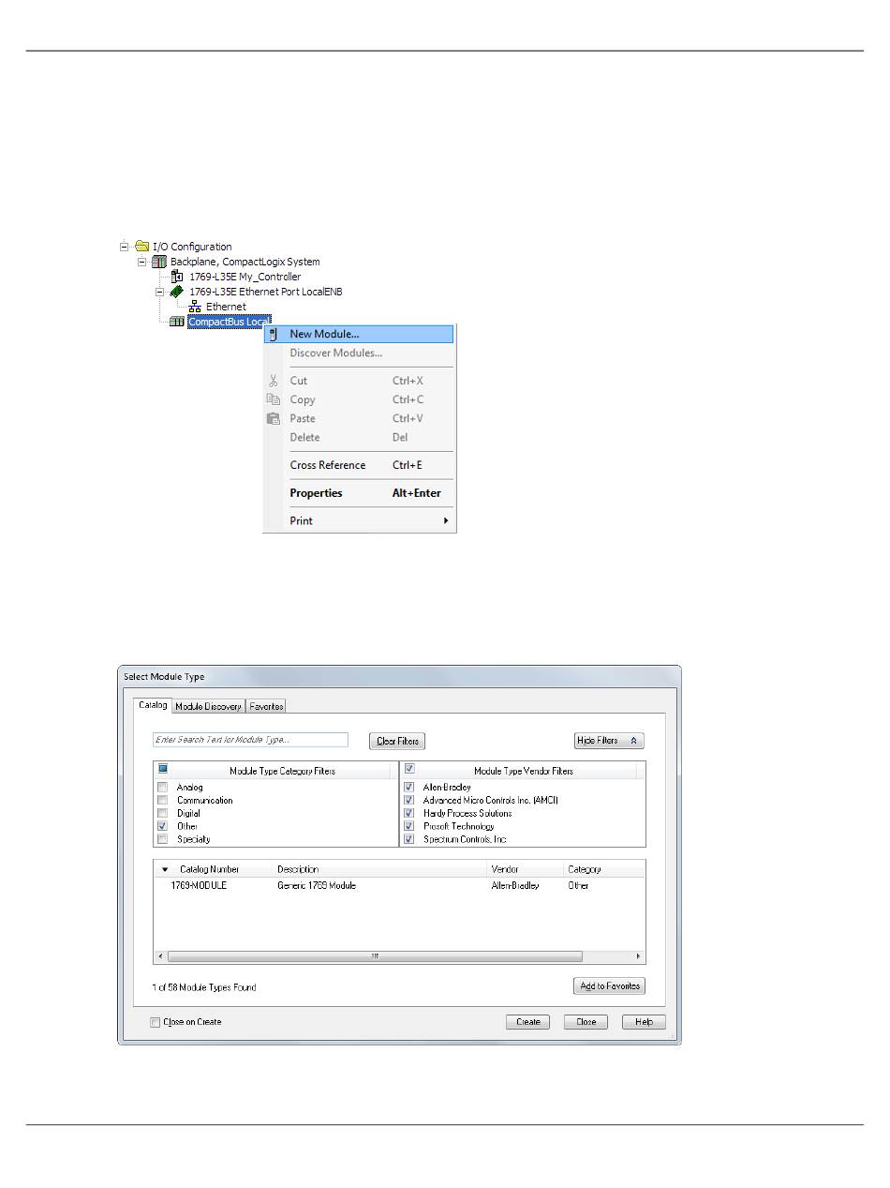Select the Ethernet network icon in tree
Screen dimensions: 890x1188
pos(195,307)
